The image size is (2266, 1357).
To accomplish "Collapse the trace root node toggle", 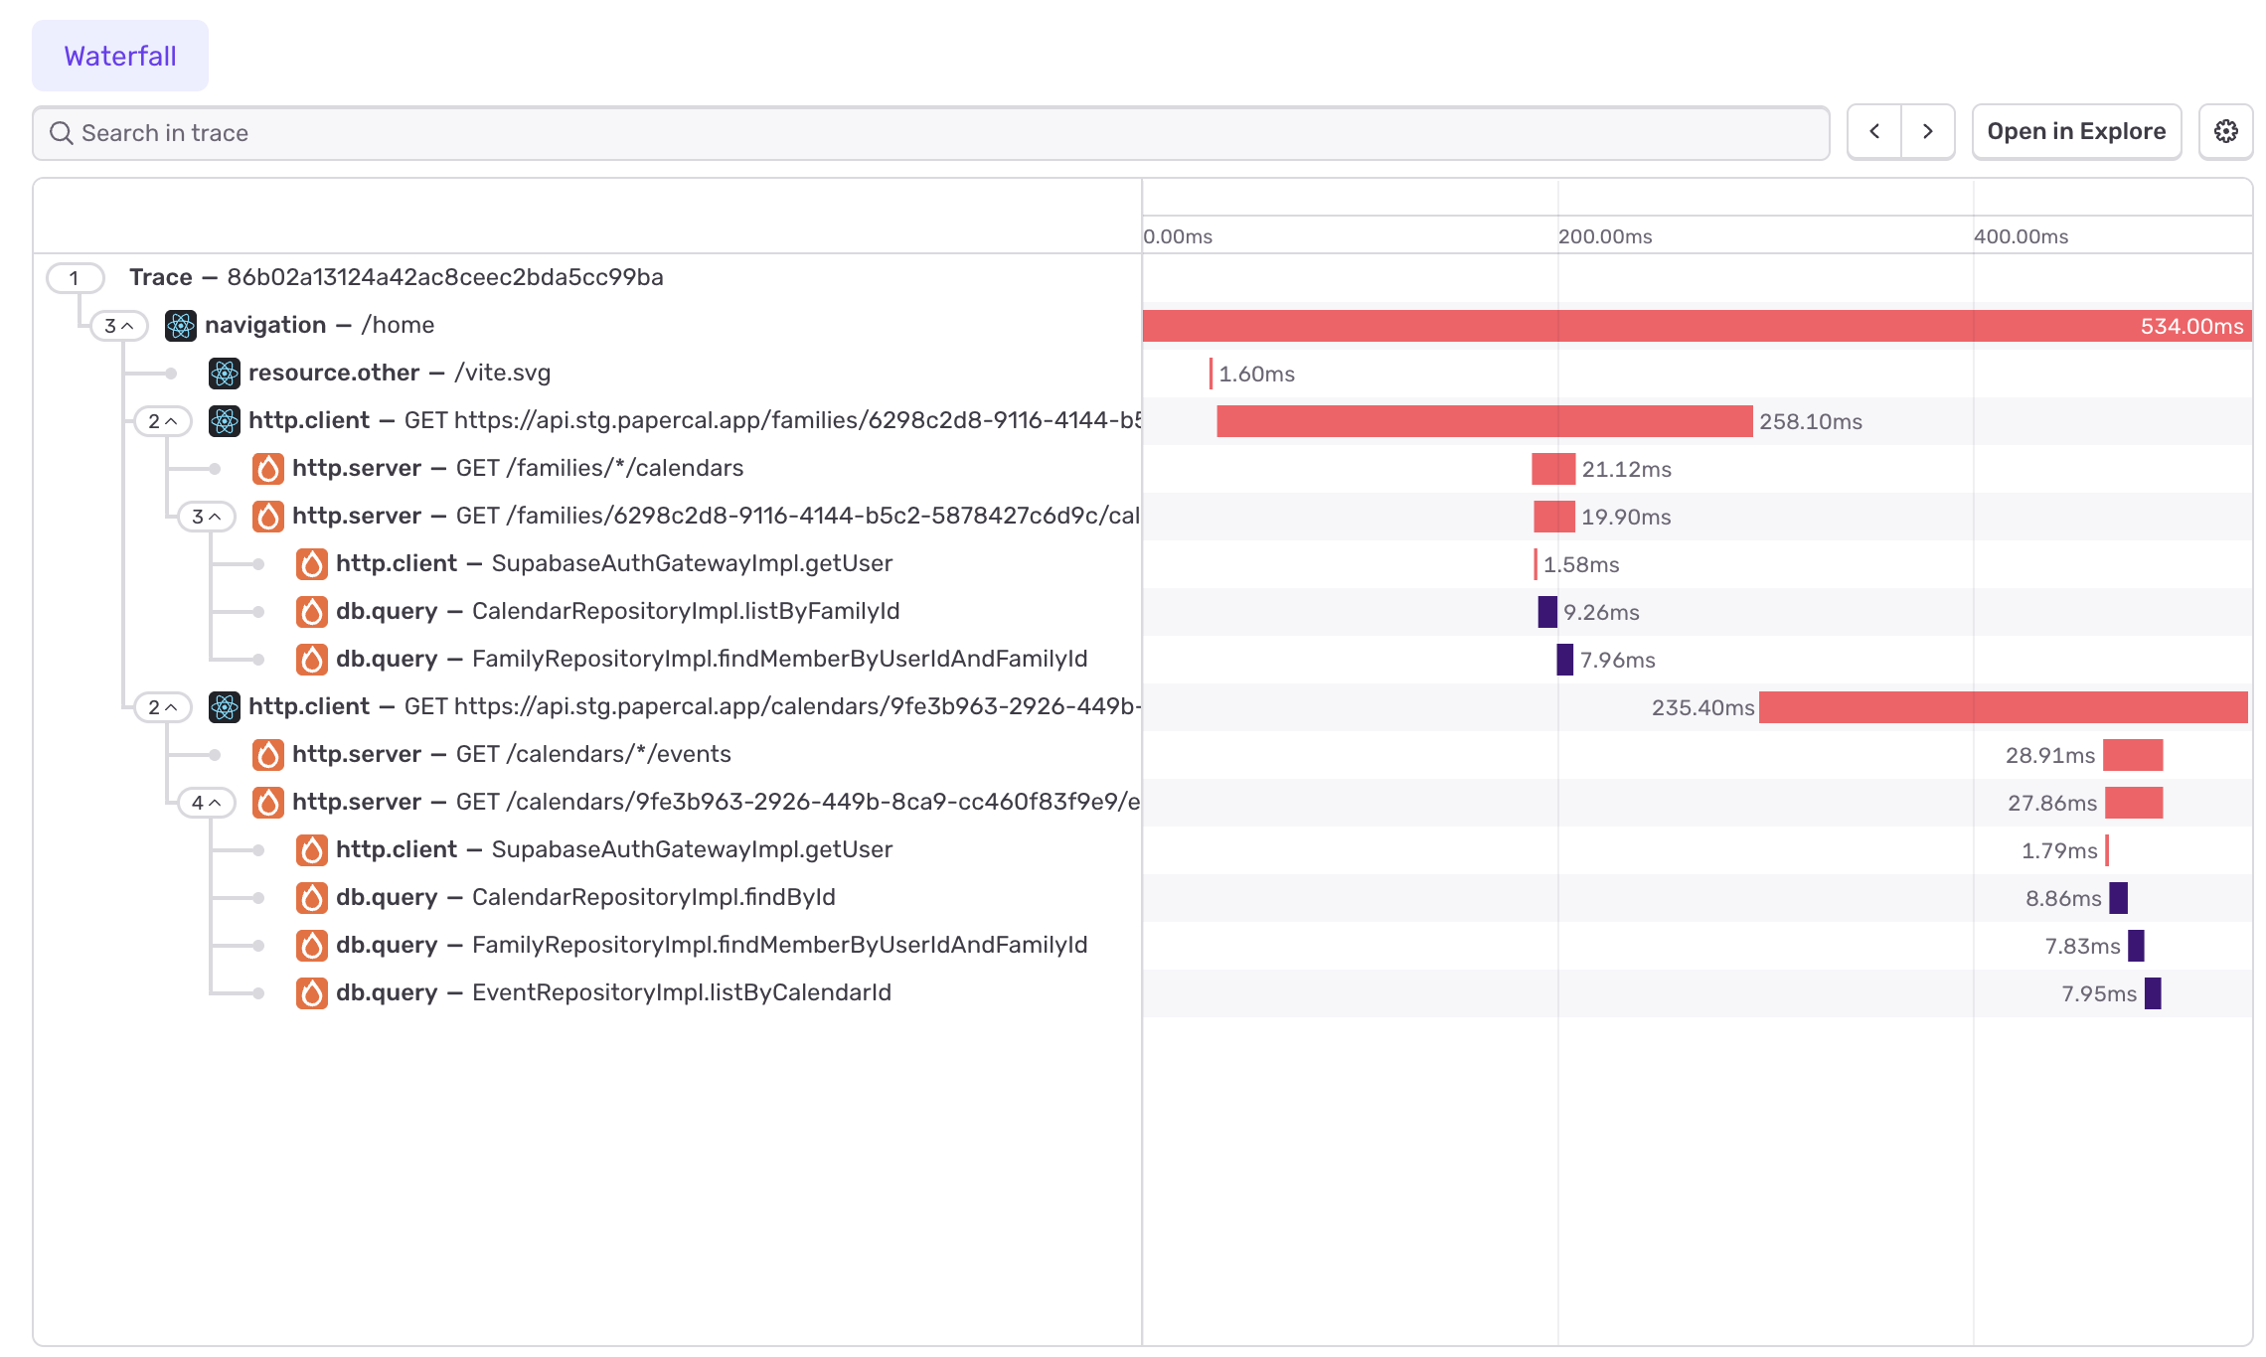I will tap(75, 278).
